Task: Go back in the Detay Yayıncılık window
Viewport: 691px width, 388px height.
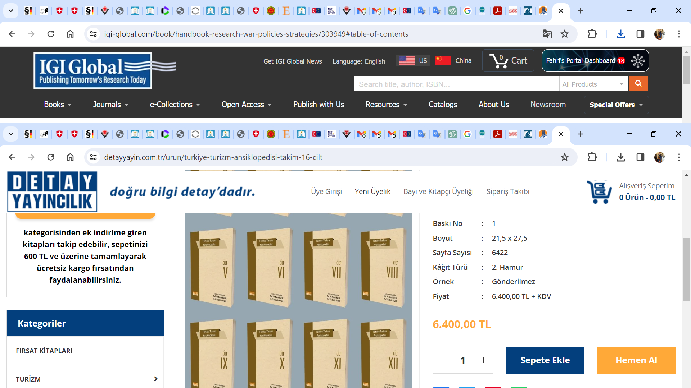Action: (12, 157)
